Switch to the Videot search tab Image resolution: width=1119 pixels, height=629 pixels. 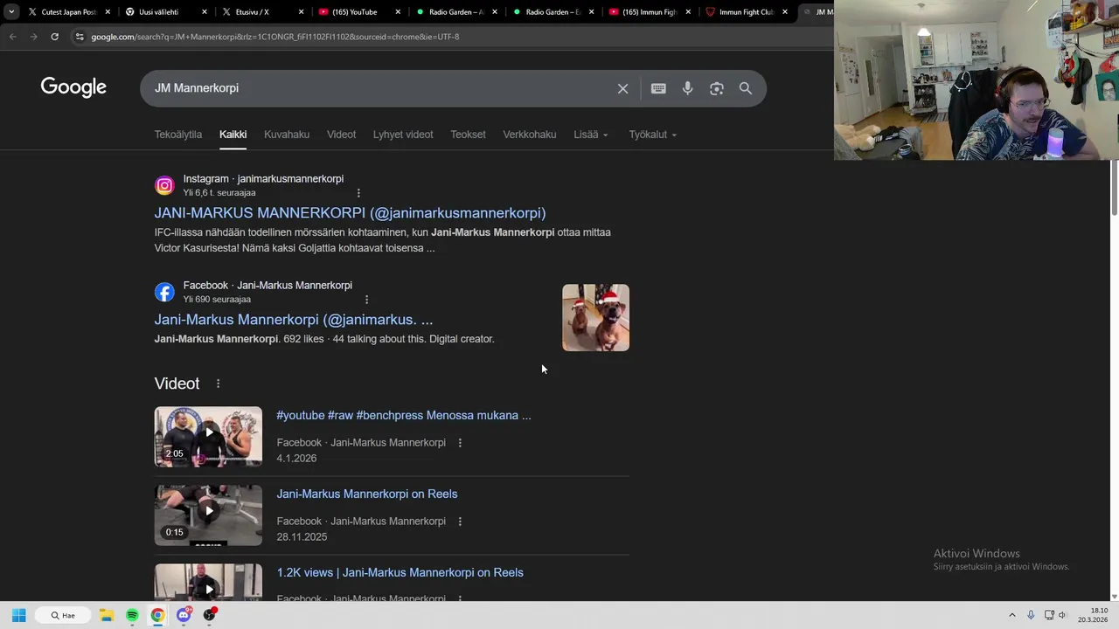[341, 135]
